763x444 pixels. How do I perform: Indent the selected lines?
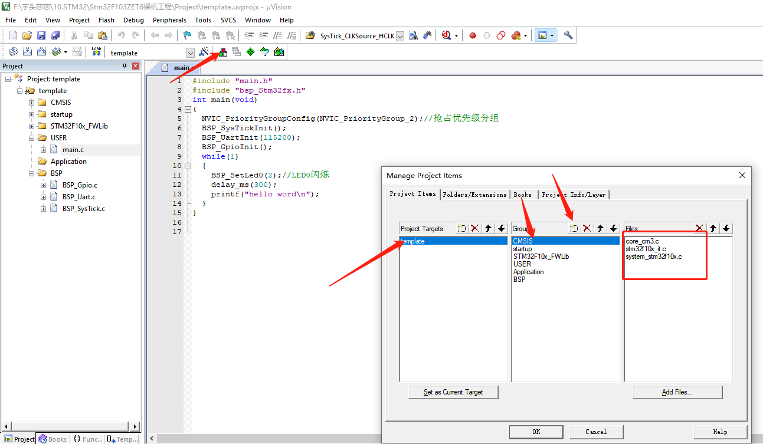(x=249, y=35)
